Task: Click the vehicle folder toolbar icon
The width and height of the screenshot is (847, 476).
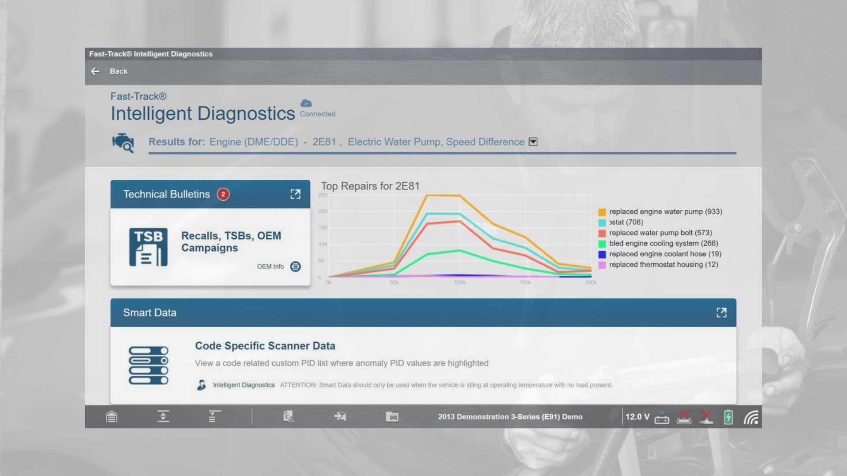Action: (x=392, y=416)
